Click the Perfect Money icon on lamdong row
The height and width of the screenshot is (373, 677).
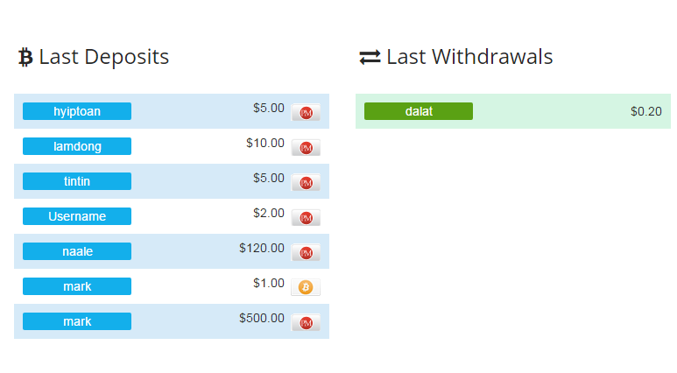tap(306, 148)
